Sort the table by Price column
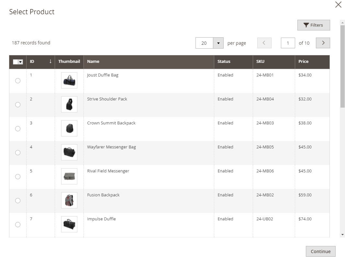The height and width of the screenshot is (257, 345). 303,62
